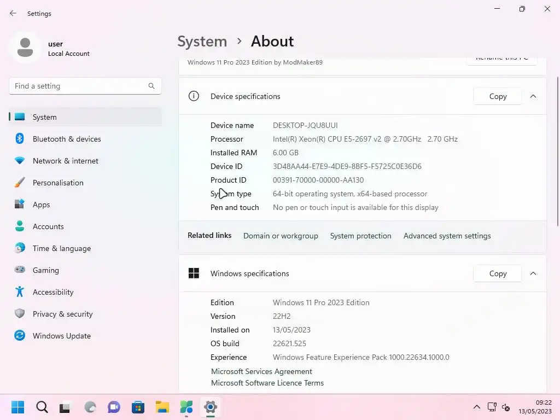
Task: Open Microsoft Store from taskbar
Action: 138,407
